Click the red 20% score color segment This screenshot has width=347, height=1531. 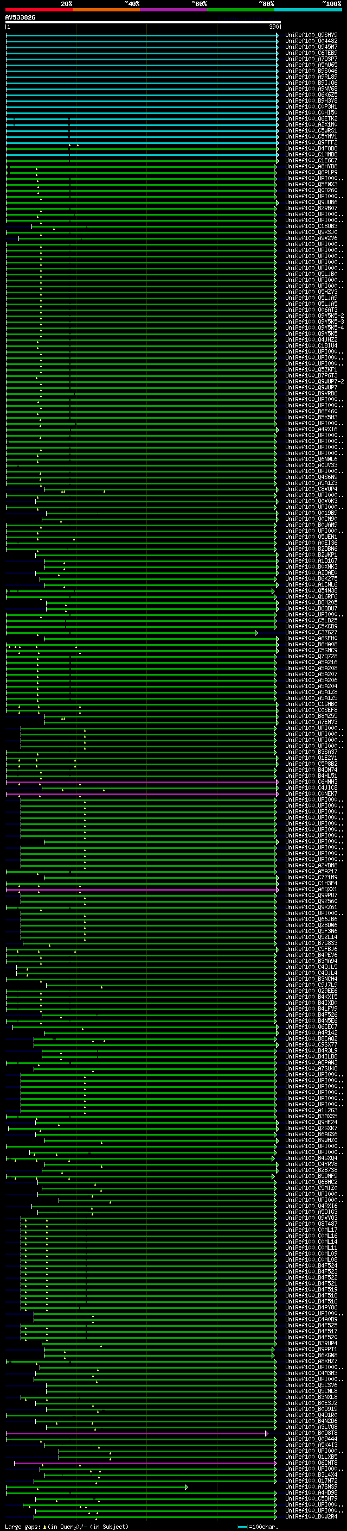[39, 10]
